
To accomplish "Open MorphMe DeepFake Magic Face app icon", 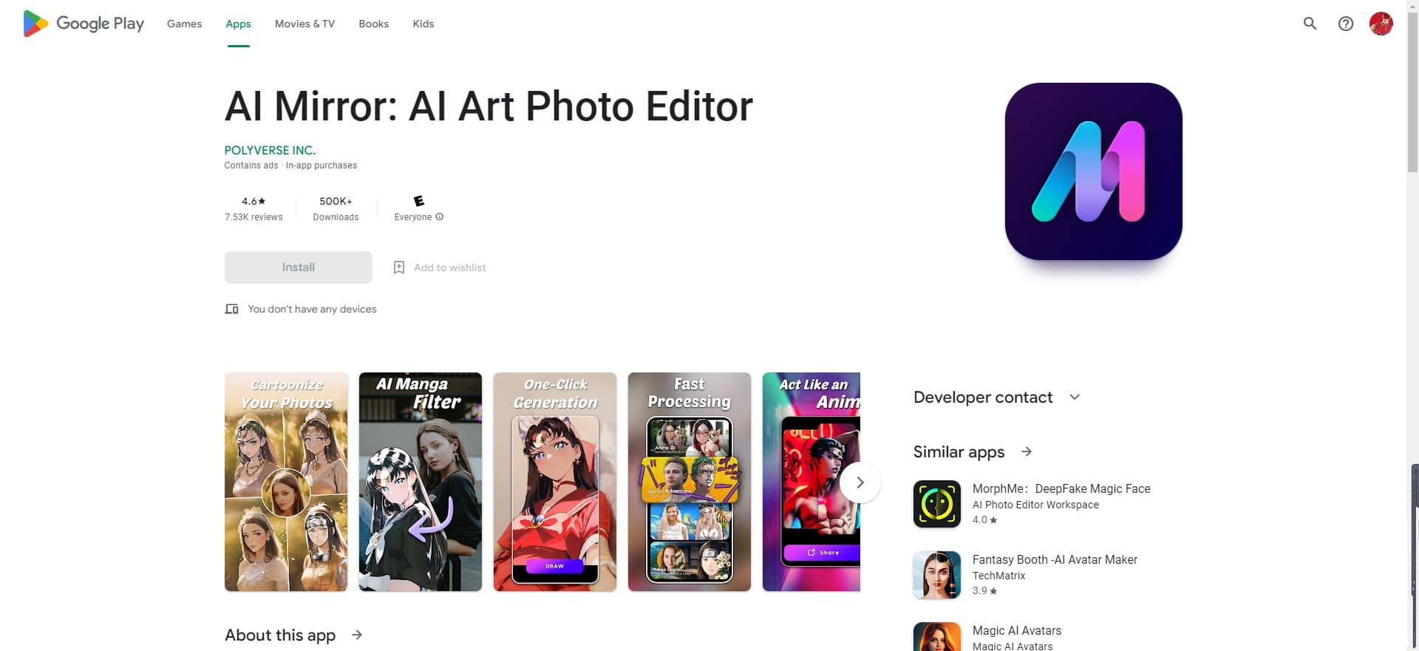I will pos(937,504).
